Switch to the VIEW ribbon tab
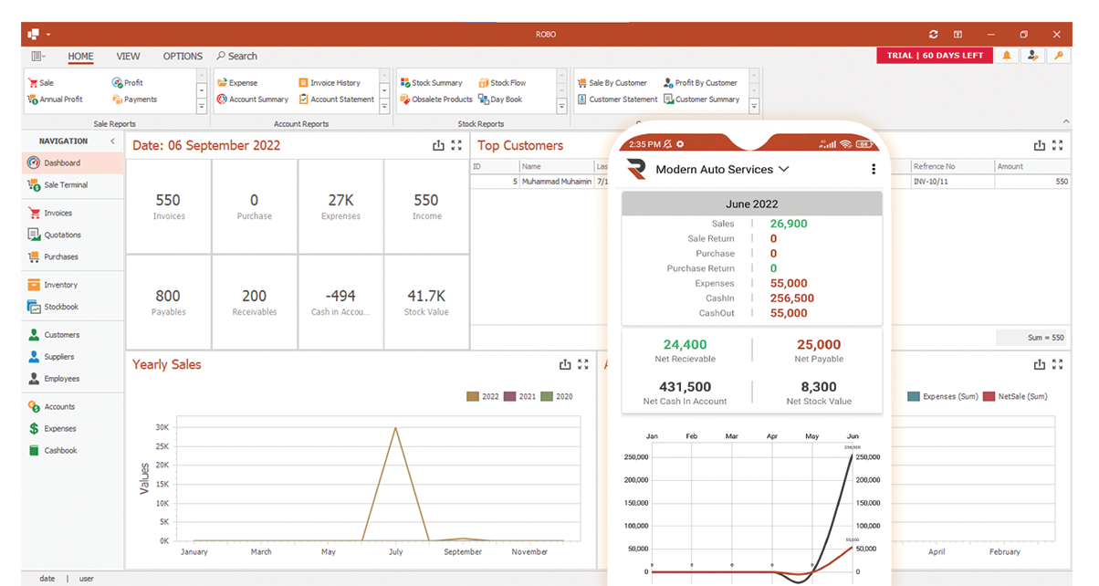The height and width of the screenshot is (586, 1099). [128, 56]
